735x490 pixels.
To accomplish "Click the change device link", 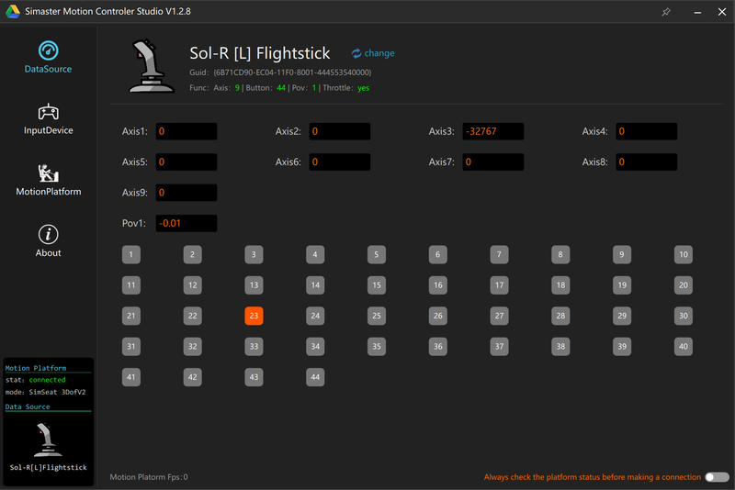I will 373,53.
